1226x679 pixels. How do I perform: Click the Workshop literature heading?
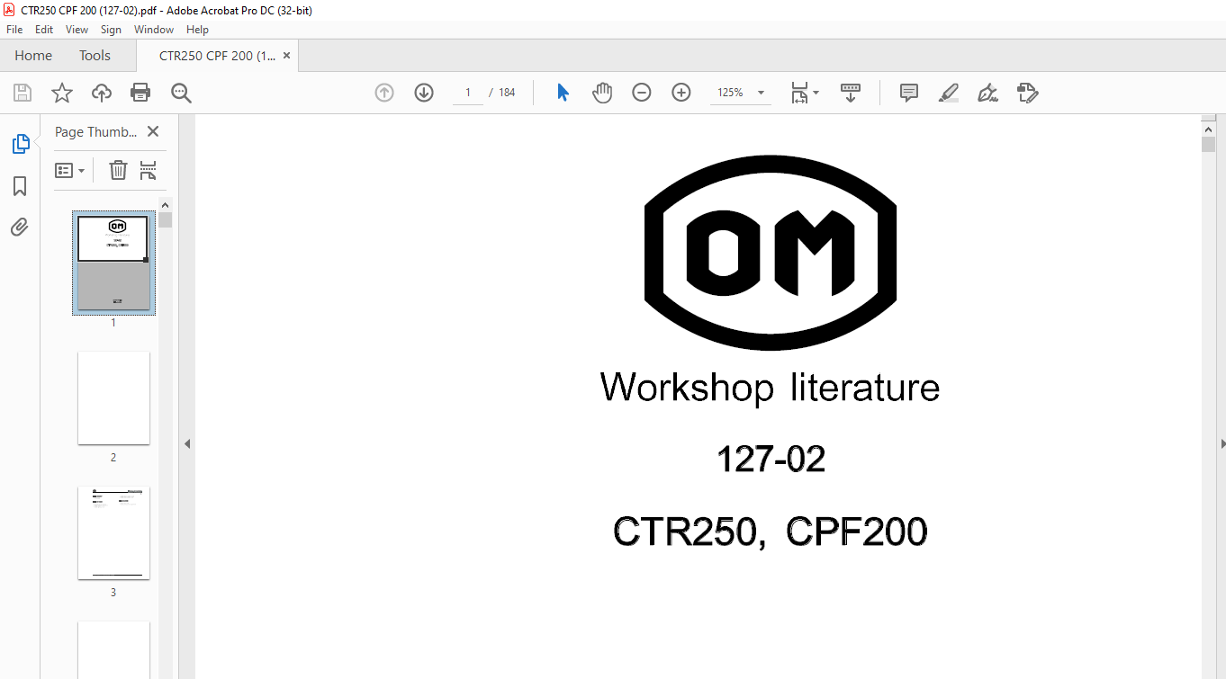coord(770,388)
